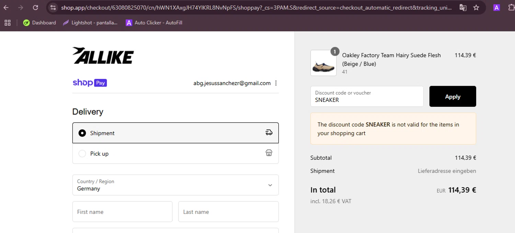
Task: Open Auto Clicker - AutoFill bookmark
Action: pos(154,23)
